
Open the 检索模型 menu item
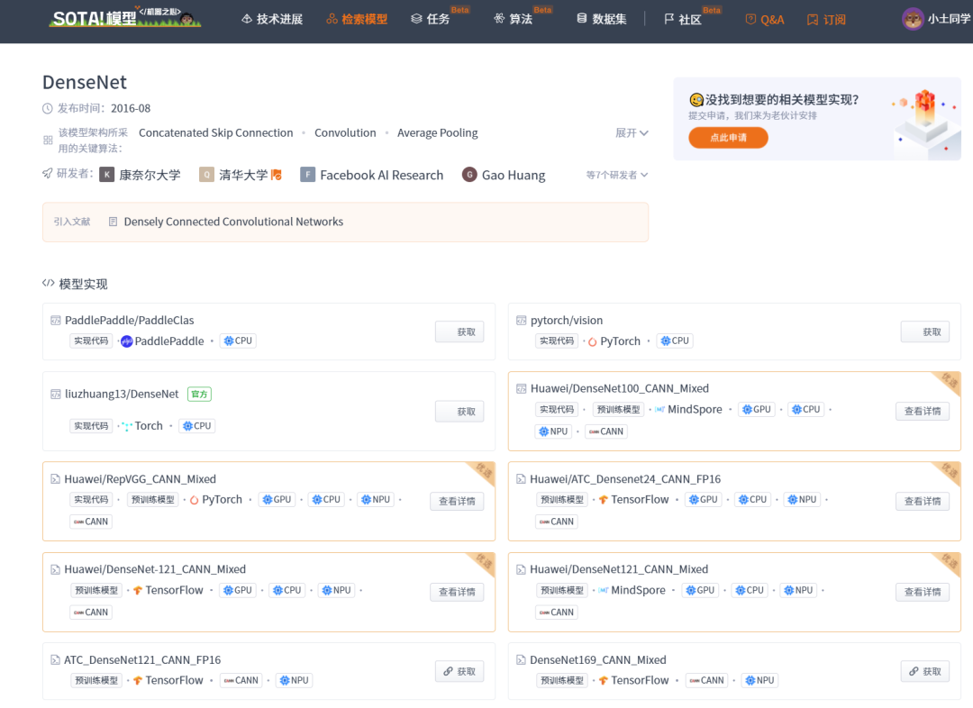(357, 19)
